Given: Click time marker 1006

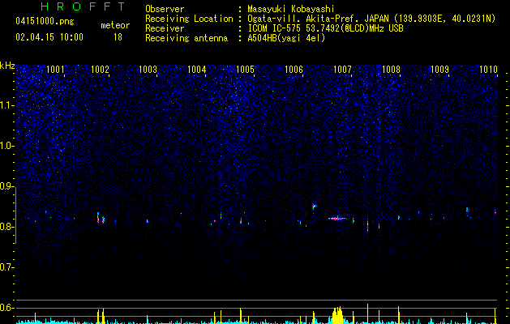Looking at the screenshot, I should coord(294,70).
